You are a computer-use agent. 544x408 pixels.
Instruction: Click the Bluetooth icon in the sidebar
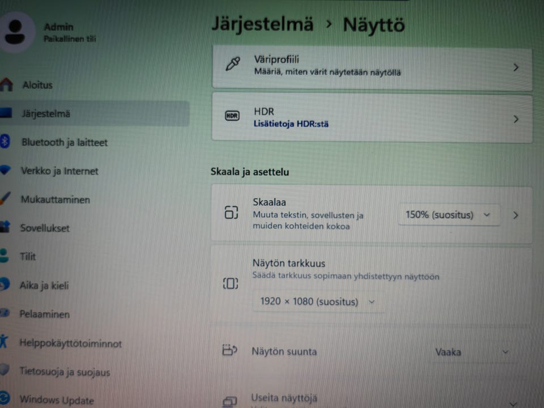coord(5,142)
